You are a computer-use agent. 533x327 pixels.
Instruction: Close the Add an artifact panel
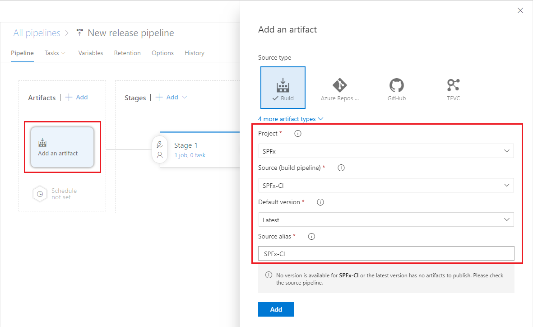(520, 10)
